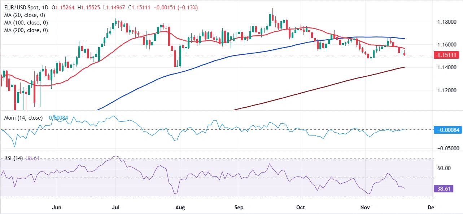Click the current price tag 1.15111
This screenshot has height=214, width=463.
coord(449,55)
